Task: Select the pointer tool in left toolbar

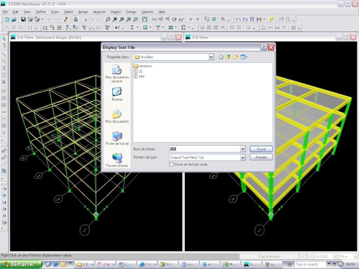Action: coord(4,39)
